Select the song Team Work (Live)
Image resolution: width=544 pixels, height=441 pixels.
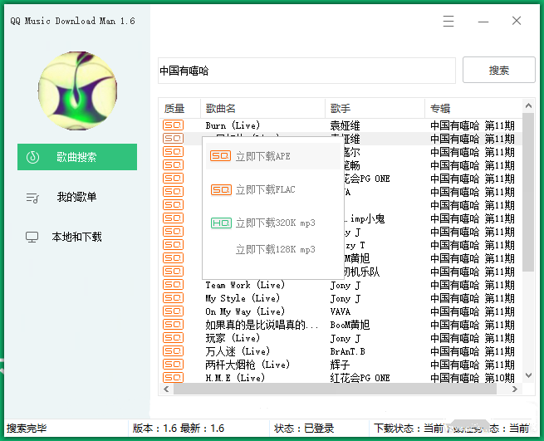pos(245,285)
